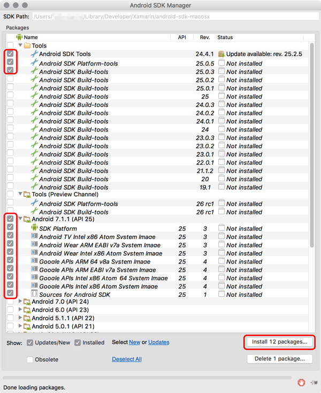Click the Google APIs ARM 64 v8a image icon
Image resolution: width=321 pixels, height=393 pixels.
pos(34,261)
